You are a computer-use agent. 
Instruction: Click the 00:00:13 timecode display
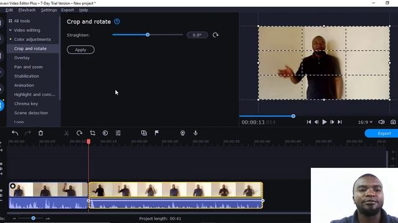259,123
